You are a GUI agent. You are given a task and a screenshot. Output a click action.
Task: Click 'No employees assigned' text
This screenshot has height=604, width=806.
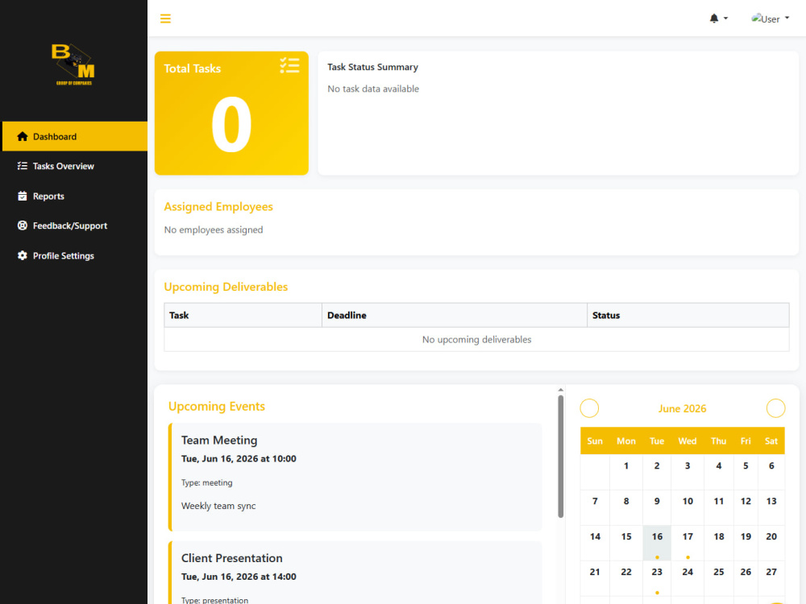214,230
